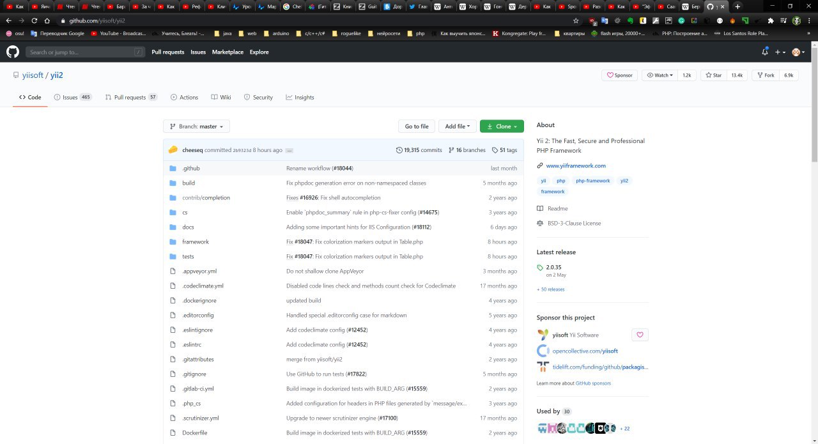Click the file icon beside .gitignore
Viewport: 818px width, 444px height.
click(173, 374)
